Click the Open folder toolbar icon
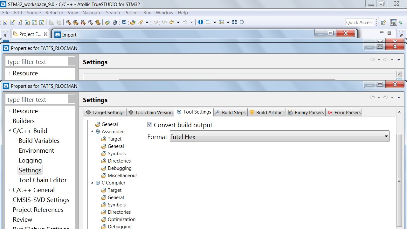407x229 pixels. [133, 22]
